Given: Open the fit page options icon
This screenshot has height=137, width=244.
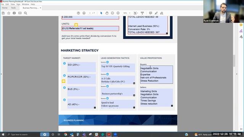Looking at the screenshot, I should click(x=136, y=13).
